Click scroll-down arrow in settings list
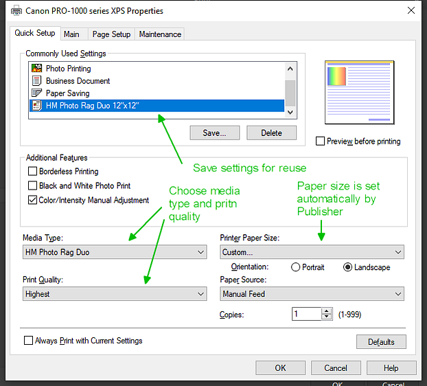 [x=290, y=112]
